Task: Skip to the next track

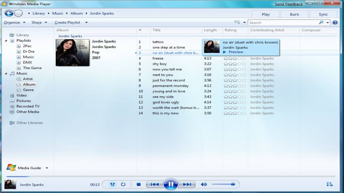Action: pyautogui.click(x=187, y=184)
